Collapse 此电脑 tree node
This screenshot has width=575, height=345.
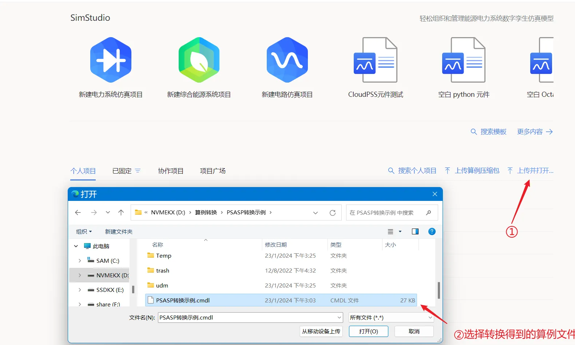coord(76,246)
